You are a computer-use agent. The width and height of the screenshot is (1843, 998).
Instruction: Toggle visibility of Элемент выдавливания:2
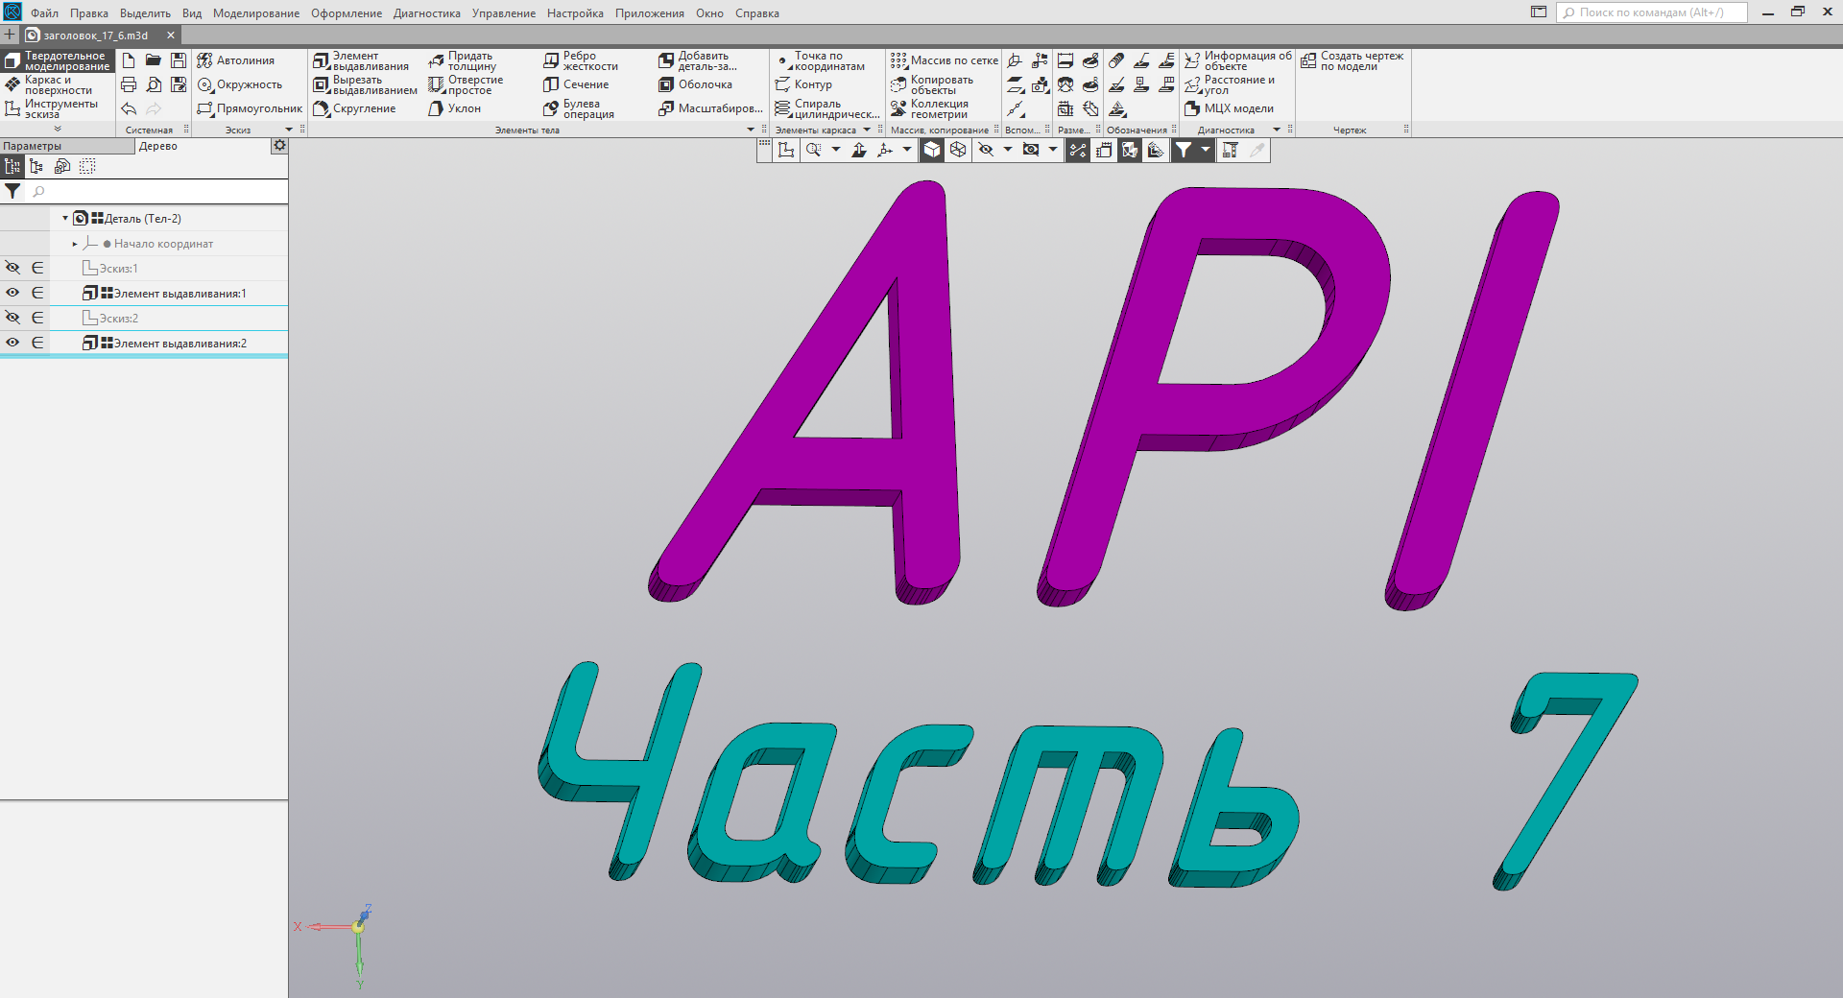[x=12, y=343]
